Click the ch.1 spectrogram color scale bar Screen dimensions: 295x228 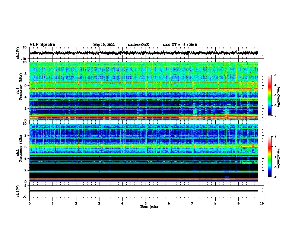click(269, 95)
